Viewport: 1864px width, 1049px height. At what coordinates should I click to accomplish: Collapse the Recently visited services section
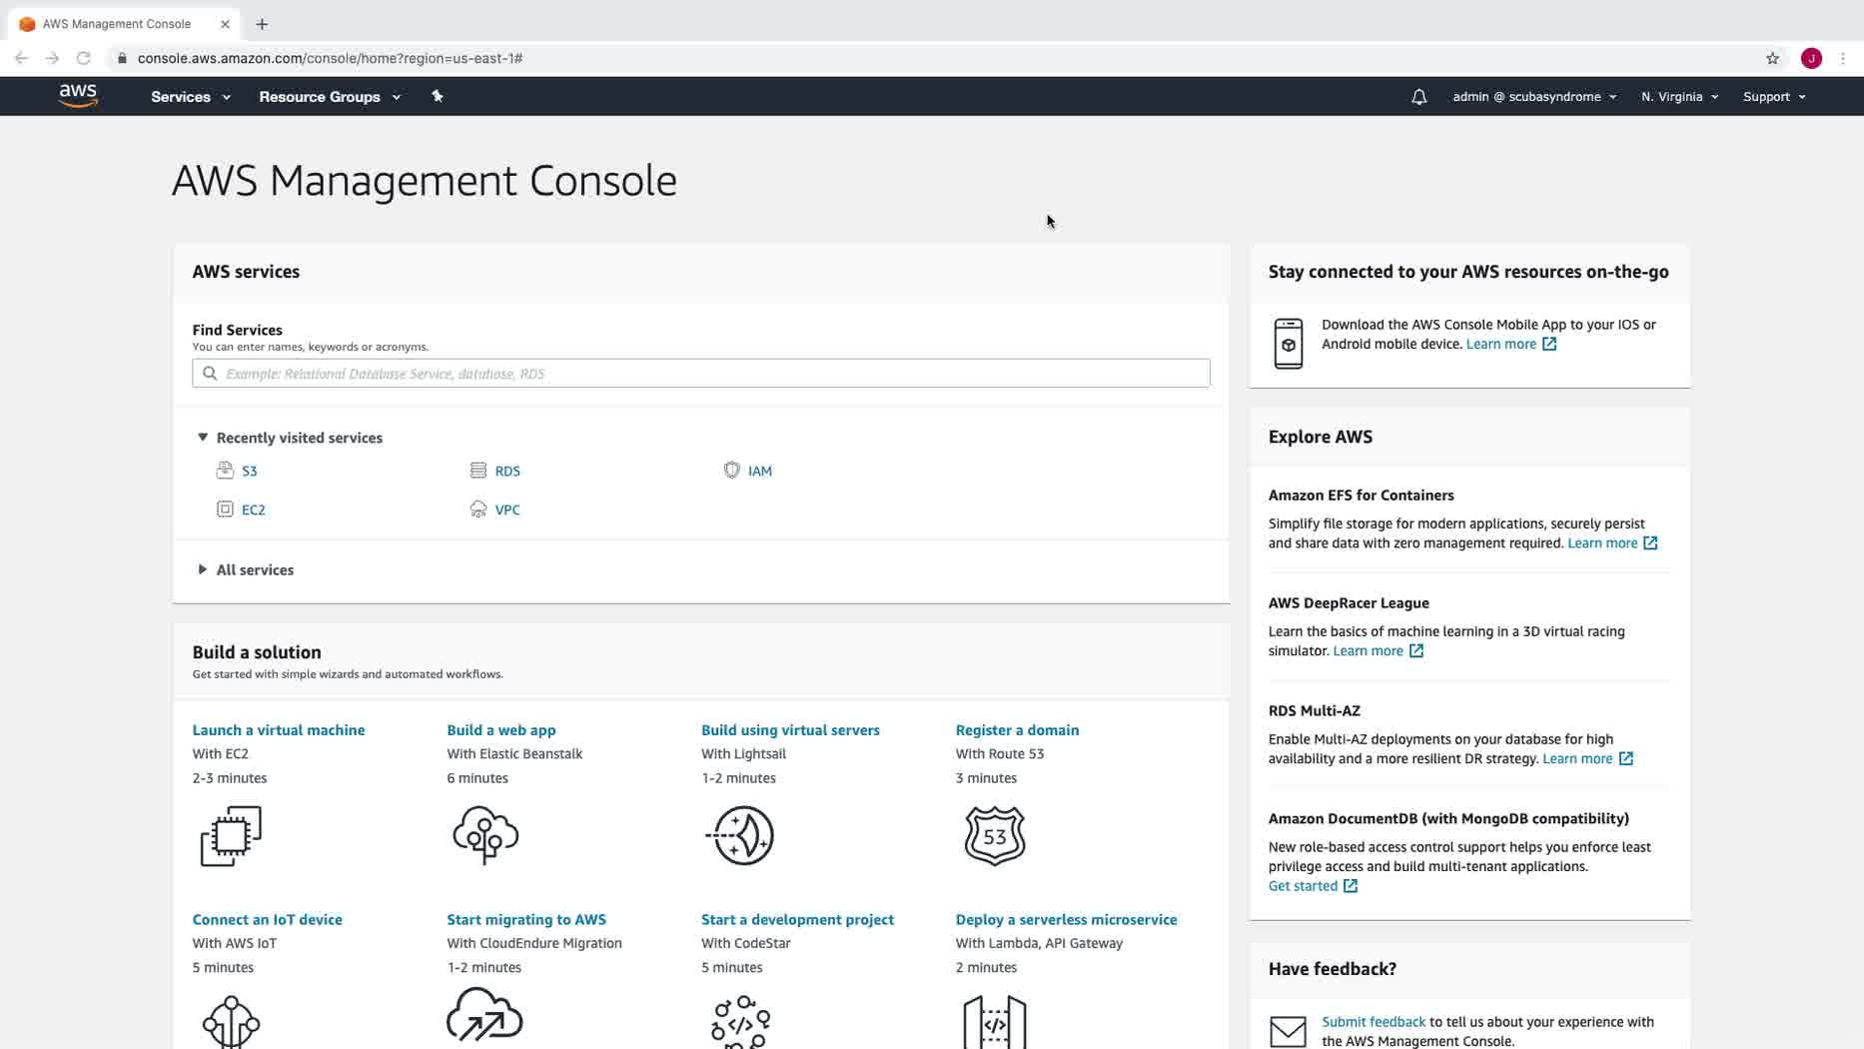[203, 438]
